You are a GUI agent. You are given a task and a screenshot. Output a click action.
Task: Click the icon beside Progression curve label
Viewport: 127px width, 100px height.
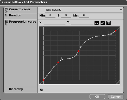[x=6, y=23]
